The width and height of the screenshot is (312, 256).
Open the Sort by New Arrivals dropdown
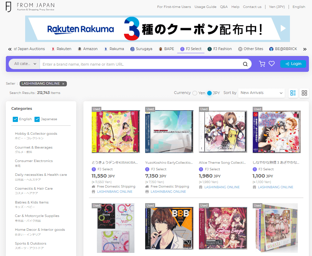(x=261, y=93)
